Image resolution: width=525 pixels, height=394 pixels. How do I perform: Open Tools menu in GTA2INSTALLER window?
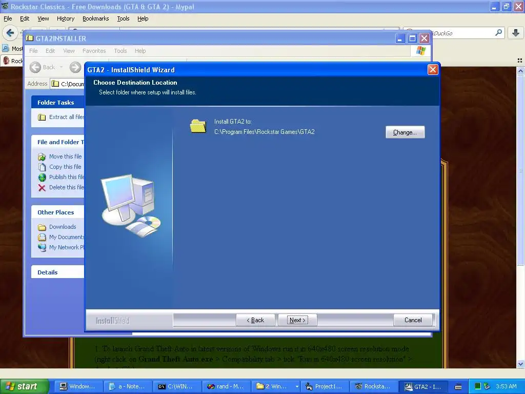120,51
